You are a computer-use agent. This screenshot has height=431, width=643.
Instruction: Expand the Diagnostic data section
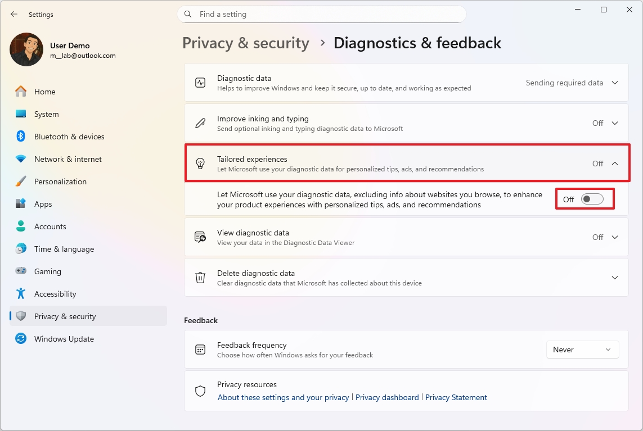coord(614,82)
